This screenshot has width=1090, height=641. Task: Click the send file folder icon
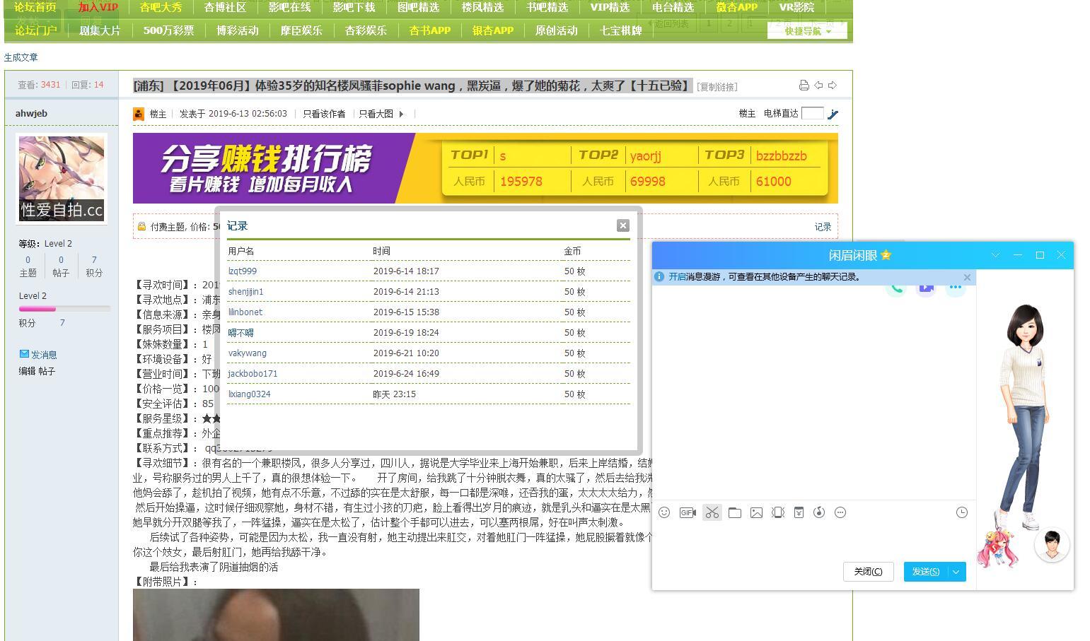click(735, 512)
